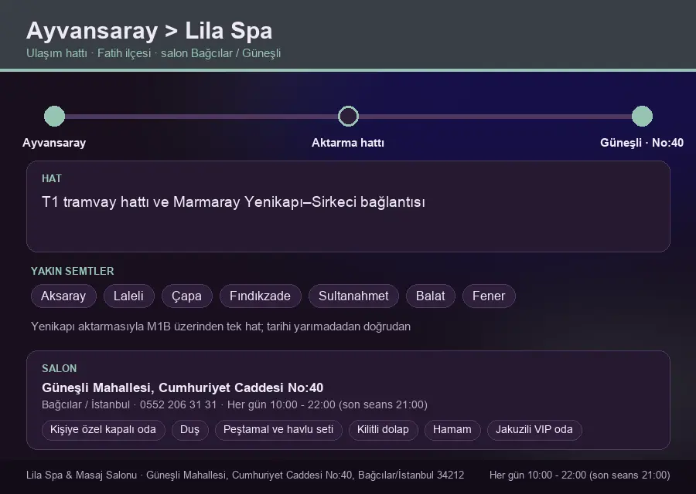Click the subtitle starting with Ulaşım hattı

[154, 53]
